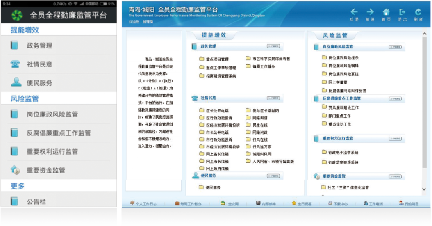This screenshot has height=226, width=432.
Task: Open 内部邮件 in bottom bar
Action: 266,204
